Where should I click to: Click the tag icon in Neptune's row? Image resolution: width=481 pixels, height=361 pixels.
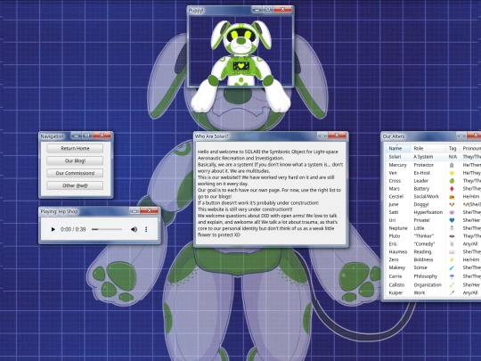(452, 228)
